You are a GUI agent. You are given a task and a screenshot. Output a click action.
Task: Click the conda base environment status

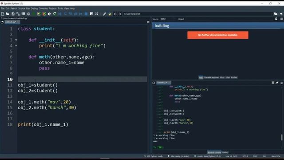208,156
